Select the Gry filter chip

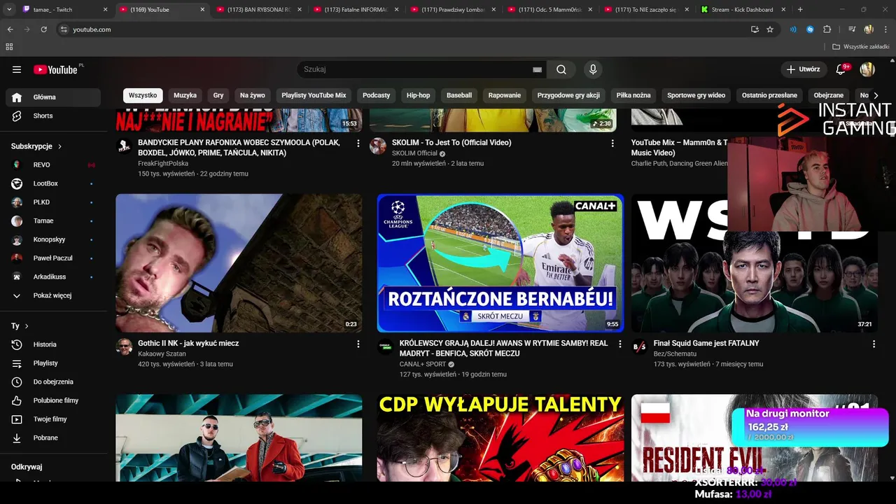pyautogui.click(x=218, y=95)
